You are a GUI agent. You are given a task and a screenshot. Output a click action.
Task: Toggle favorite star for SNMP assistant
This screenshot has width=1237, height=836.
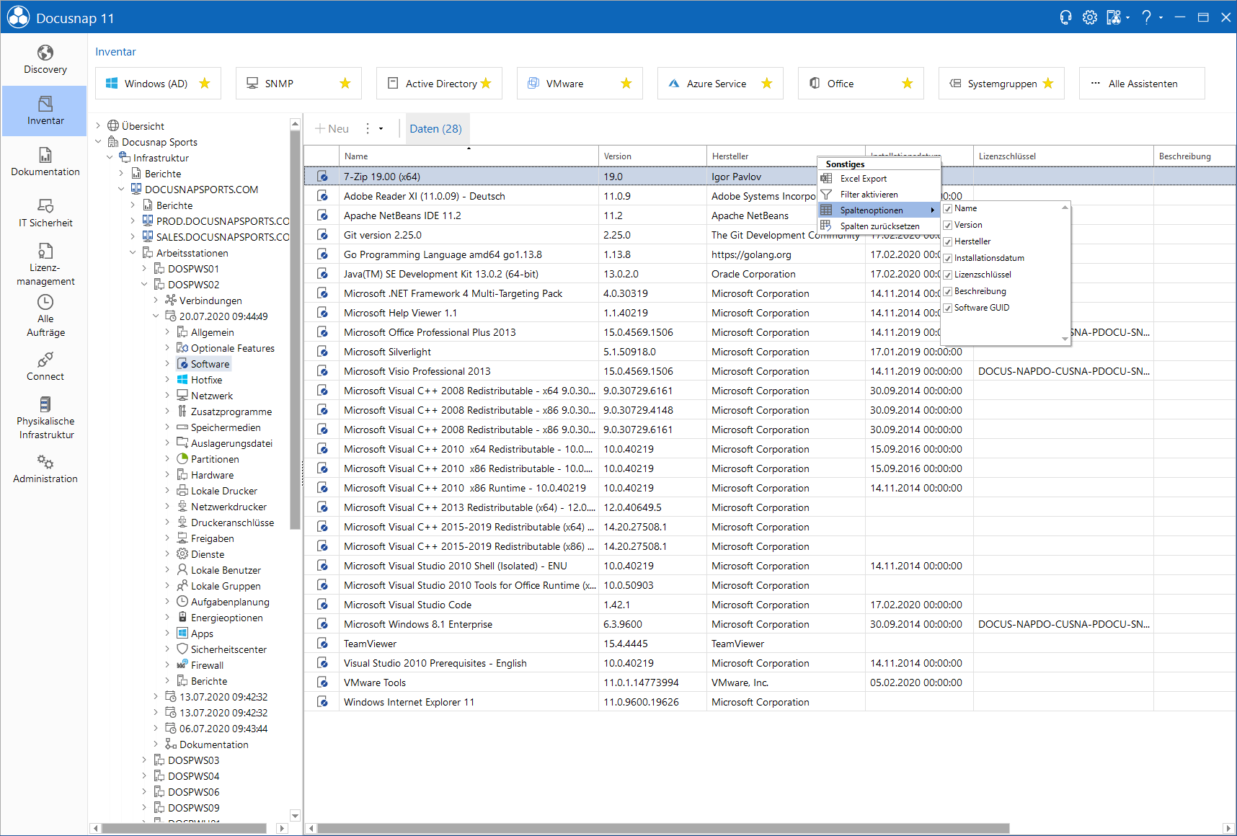(x=345, y=84)
